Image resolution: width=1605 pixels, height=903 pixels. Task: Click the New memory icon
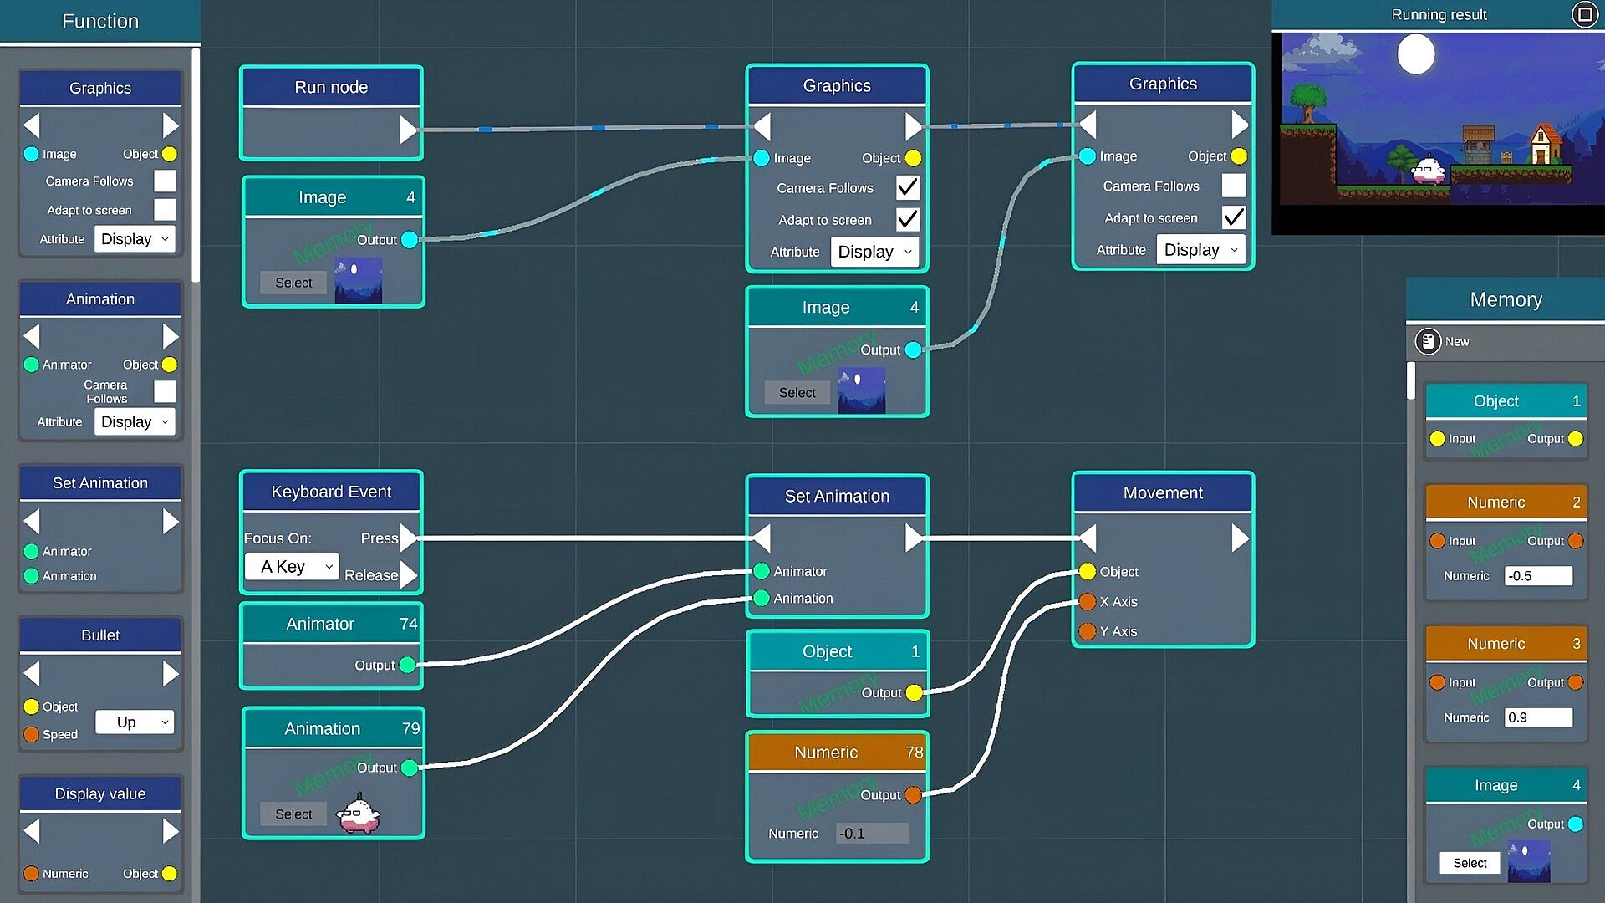click(1428, 341)
